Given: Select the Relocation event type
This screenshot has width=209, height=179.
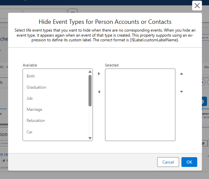Looking at the screenshot, I should (36, 121).
